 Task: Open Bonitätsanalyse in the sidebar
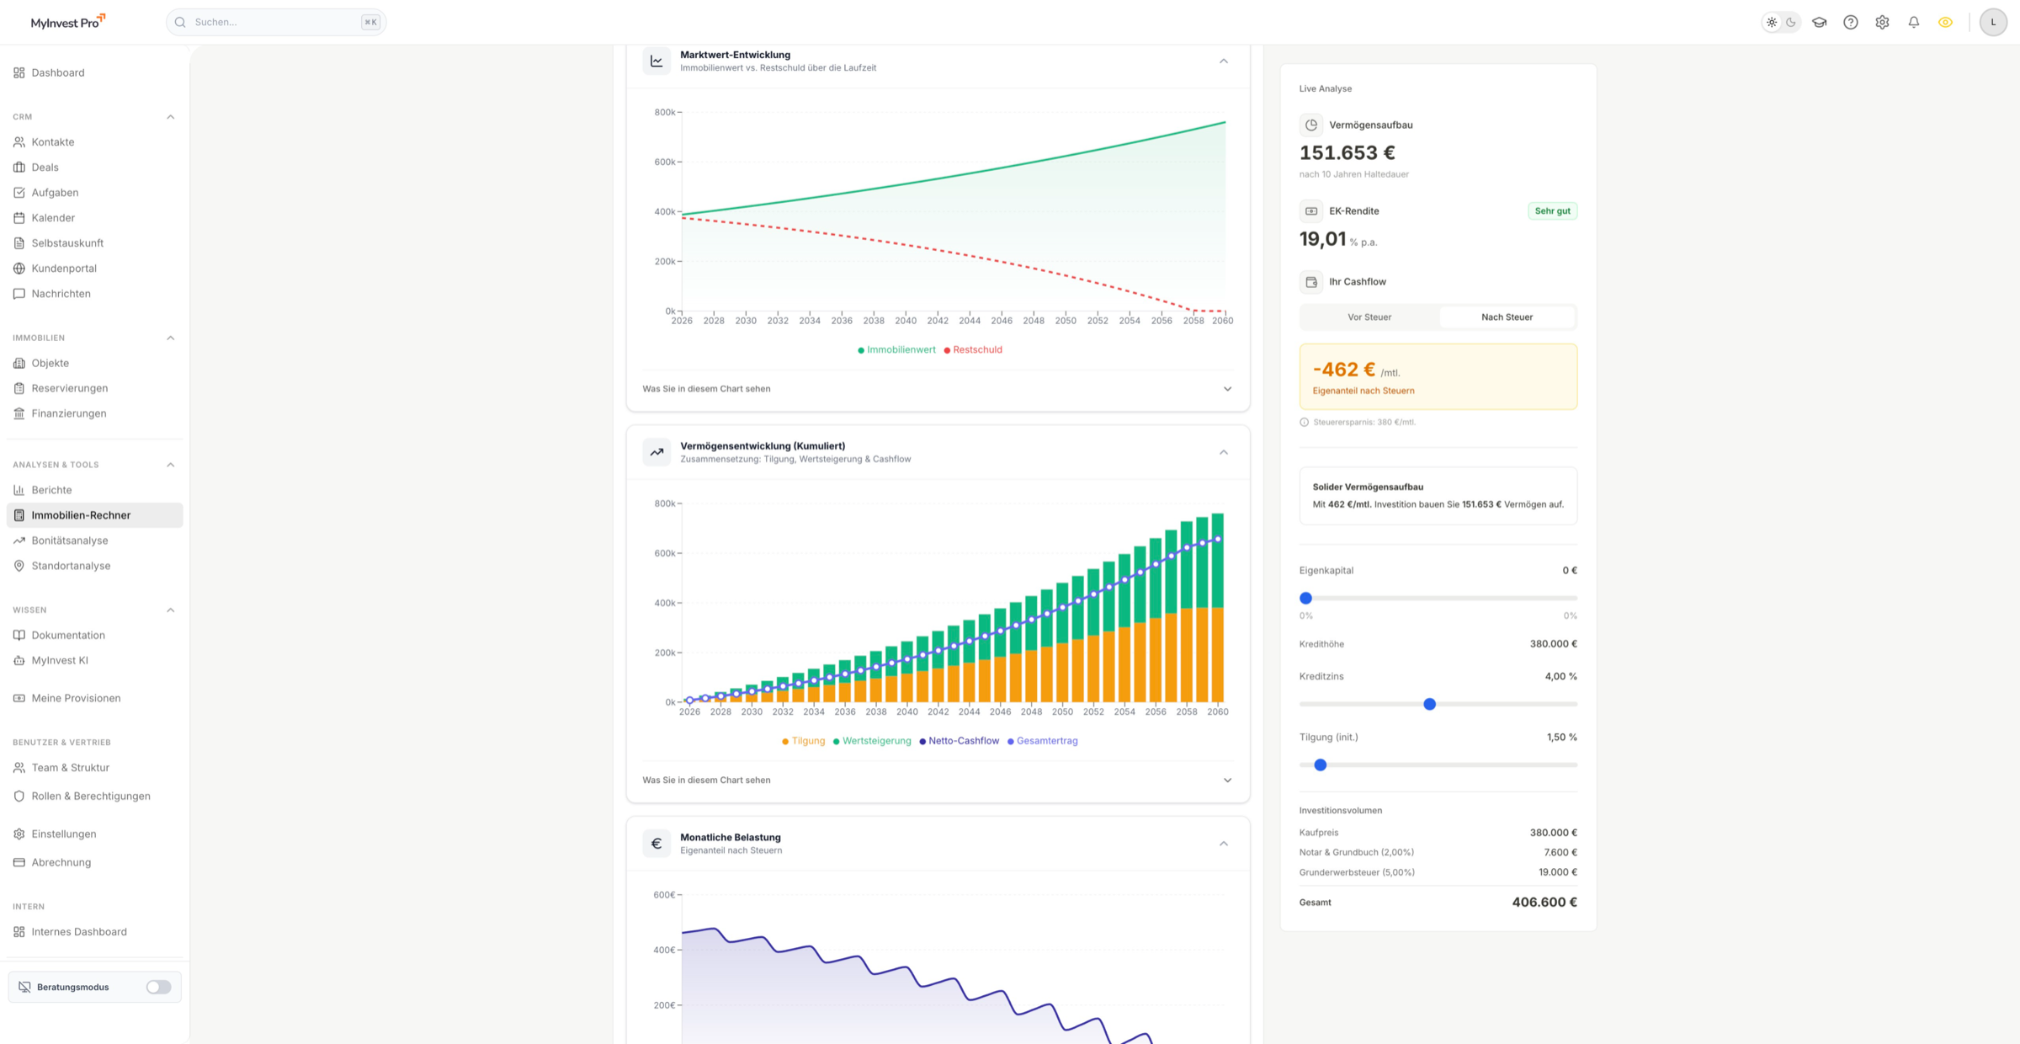pos(70,541)
